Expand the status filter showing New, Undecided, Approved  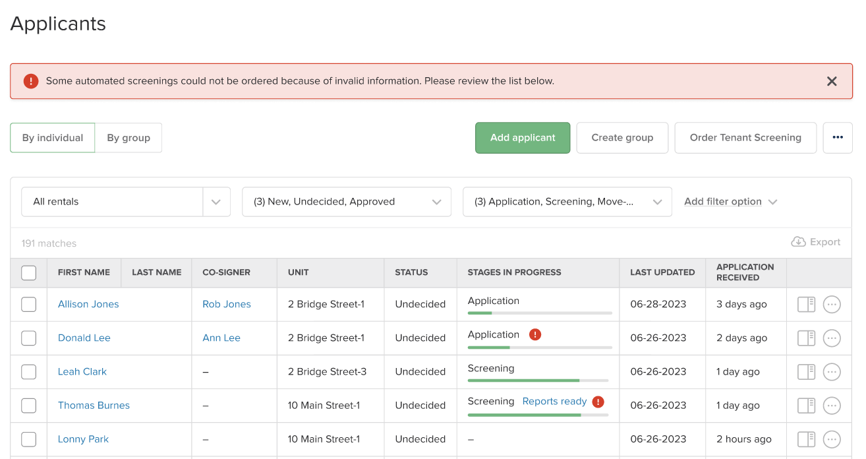click(x=346, y=201)
